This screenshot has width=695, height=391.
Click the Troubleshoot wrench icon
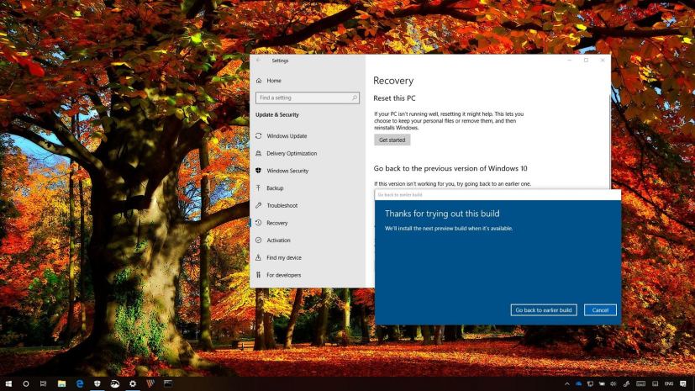coord(259,205)
